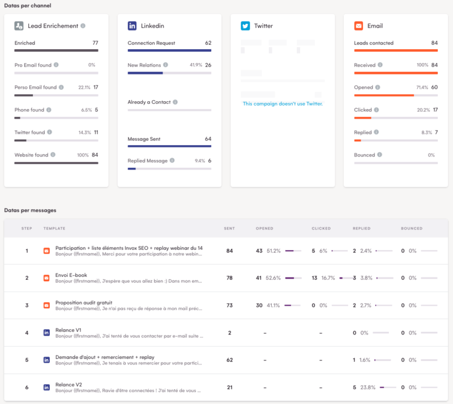453x404 pixels.
Task: Show info for Received emails
Action: [380, 65]
